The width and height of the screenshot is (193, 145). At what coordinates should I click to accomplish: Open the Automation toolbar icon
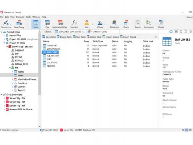point(149,24)
